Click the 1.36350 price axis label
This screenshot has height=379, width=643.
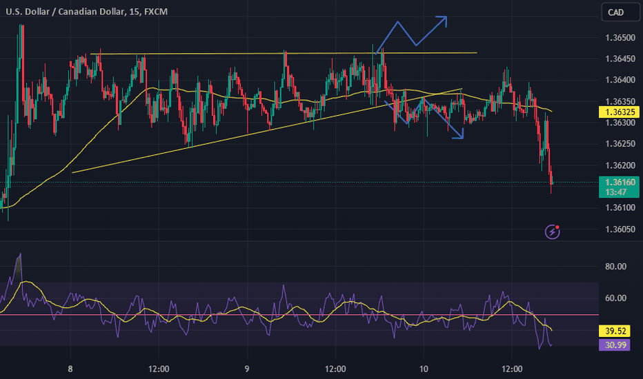pos(620,101)
